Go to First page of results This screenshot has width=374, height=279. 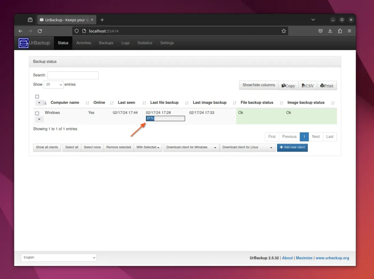tap(272, 137)
